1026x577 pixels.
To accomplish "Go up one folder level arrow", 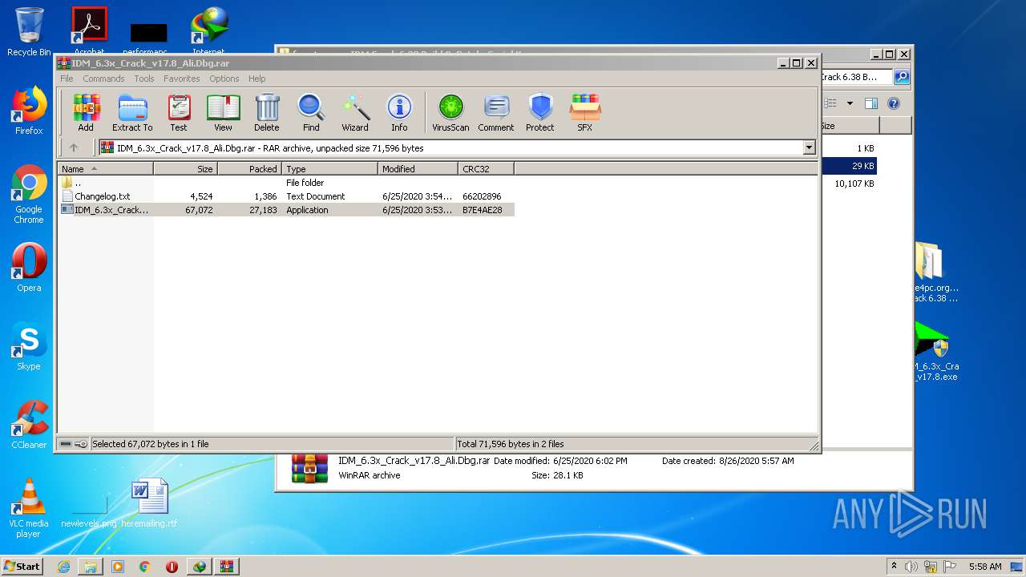I will tap(74, 147).
